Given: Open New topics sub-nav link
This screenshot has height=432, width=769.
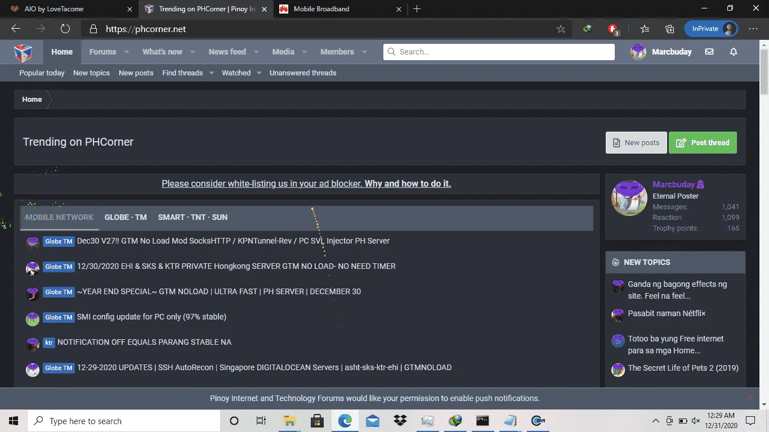Looking at the screenshot, I should (91, 73).
